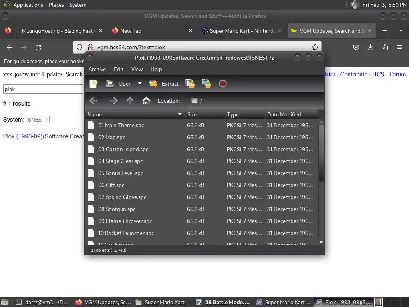The height and width of the screenshot is (307, 409).
Task: Sort files by Type column
Action: (x=245, y=114)
